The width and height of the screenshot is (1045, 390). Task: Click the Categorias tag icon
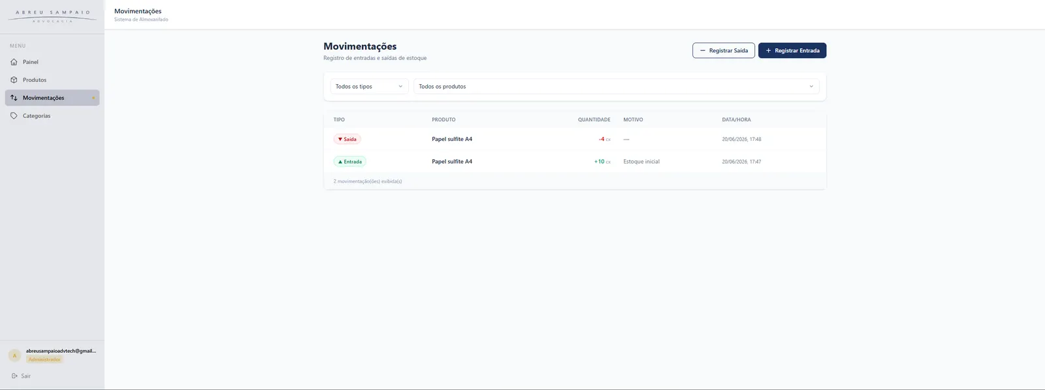point(14,115)
